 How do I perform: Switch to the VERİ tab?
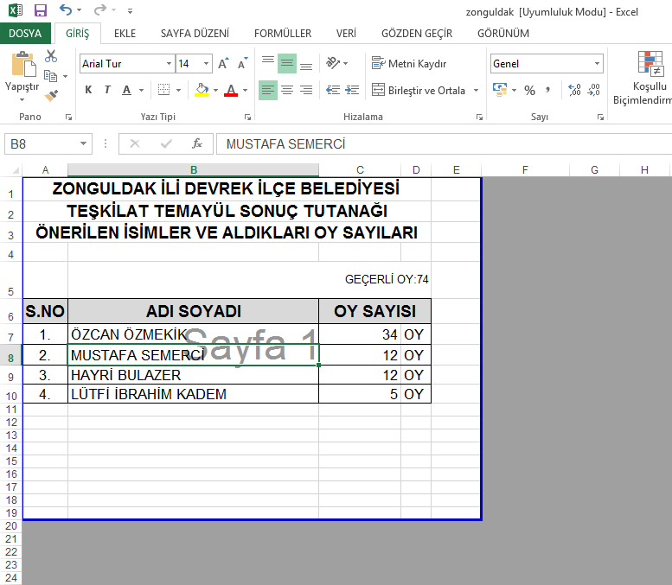(x=346, y=34)
